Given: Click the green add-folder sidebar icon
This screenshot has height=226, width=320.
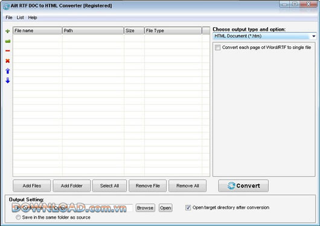Looking at the screenshot, I should pyautogui.click(x=8, y=42).
